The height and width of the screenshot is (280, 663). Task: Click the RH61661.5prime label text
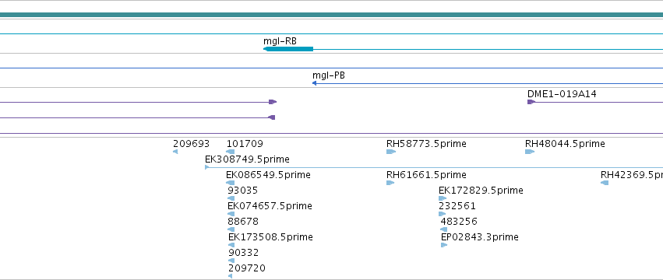426,175
